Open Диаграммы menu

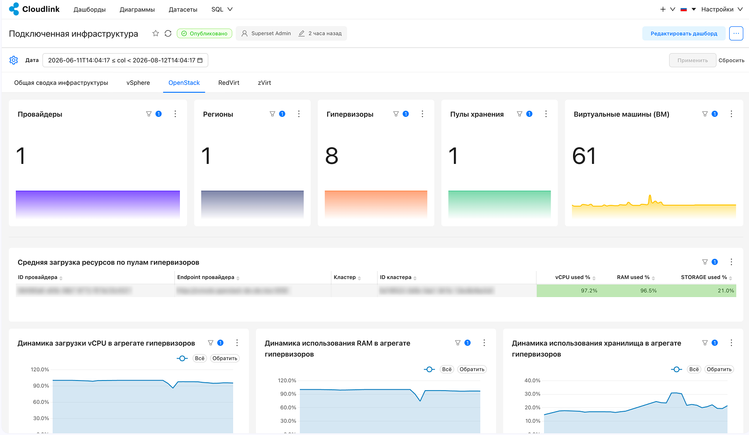click(137, 9)
